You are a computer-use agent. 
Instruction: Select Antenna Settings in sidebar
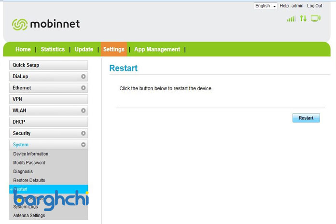29,215
